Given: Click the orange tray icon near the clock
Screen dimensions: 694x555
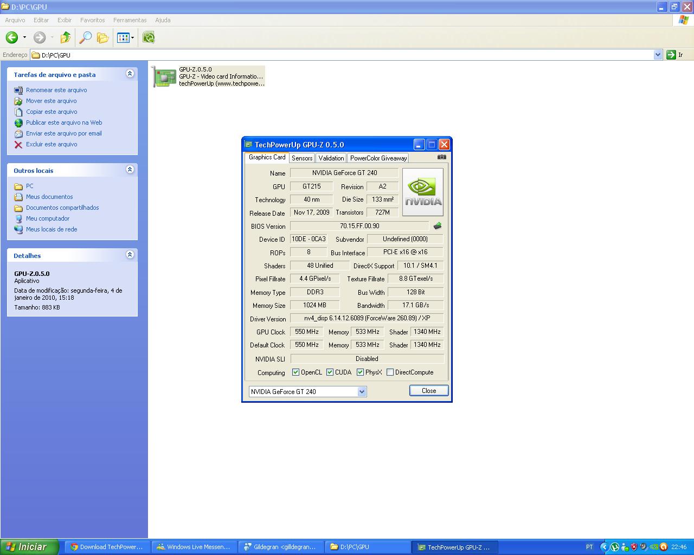Looking at the screenshot, I should (665, 547).
